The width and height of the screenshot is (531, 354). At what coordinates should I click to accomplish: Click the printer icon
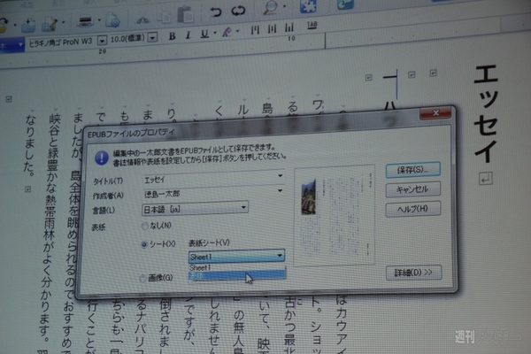coord(85,22)
